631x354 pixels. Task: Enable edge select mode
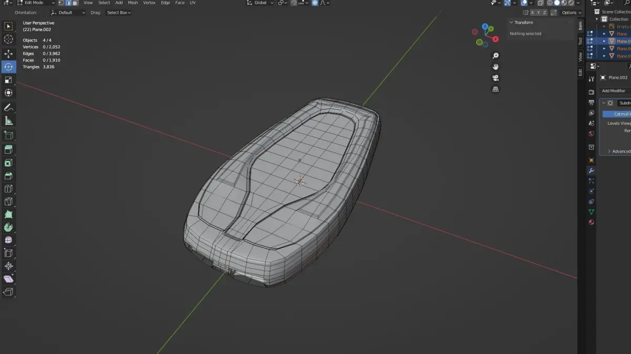pos(68,3)
